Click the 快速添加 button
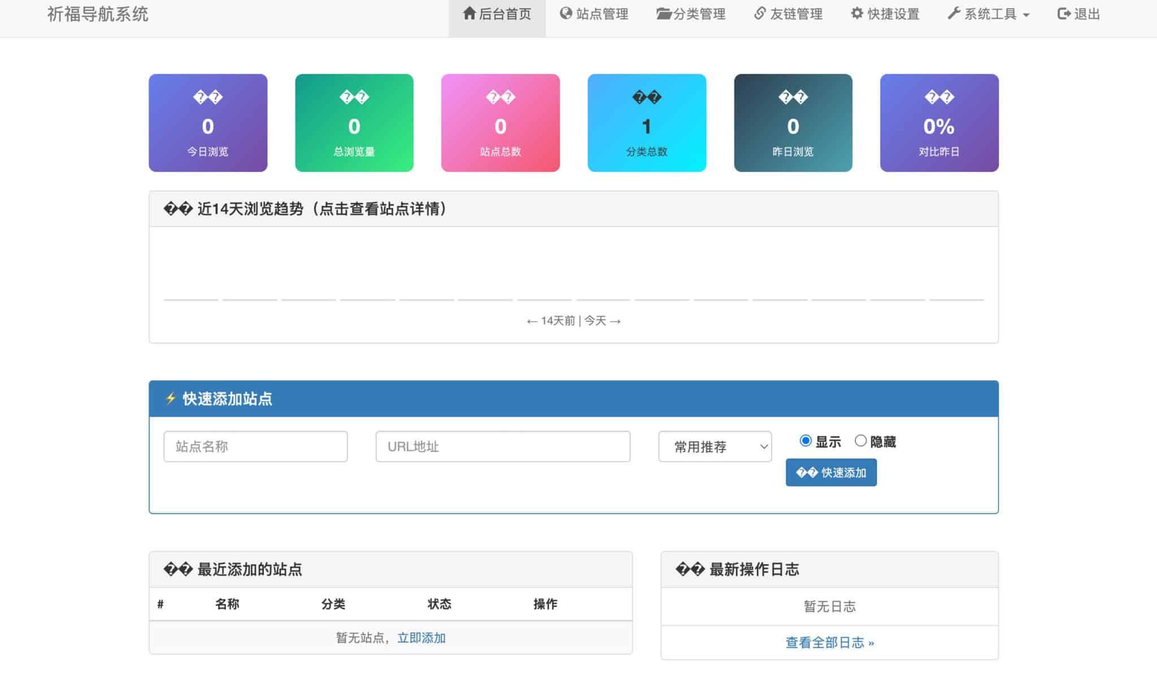The height and width of the screenshot is (673, 1157). click(x=831, y=472)
